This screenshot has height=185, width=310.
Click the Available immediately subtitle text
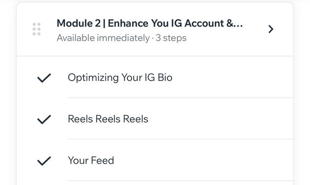[x=103, y=38]
